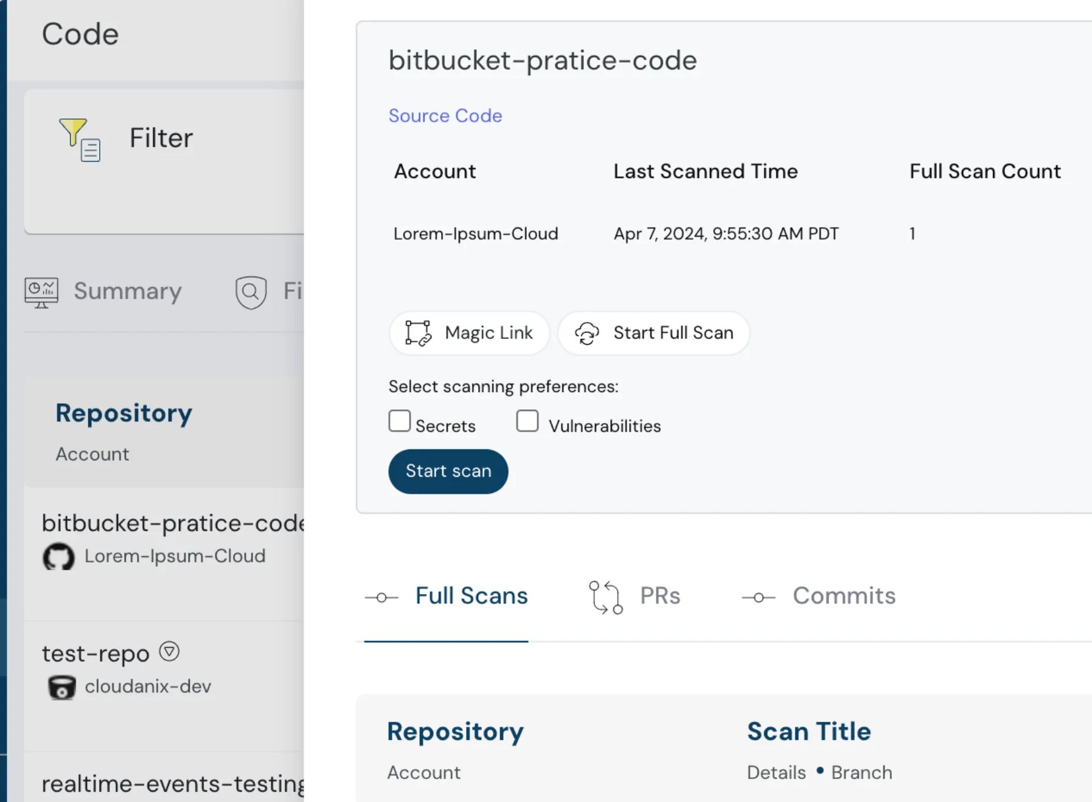Click the GitHub icon beside Lorem-Ipsum-Cloud
Image resolution: width=1092 pixels, height=802 pixels.
click(58, 556)
